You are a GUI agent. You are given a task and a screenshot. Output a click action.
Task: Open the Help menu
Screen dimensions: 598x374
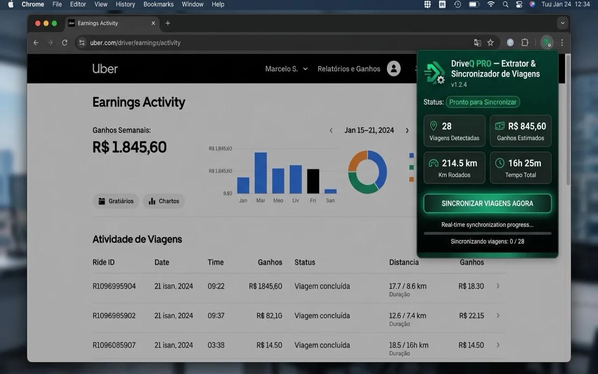click(x=218, y=4)
